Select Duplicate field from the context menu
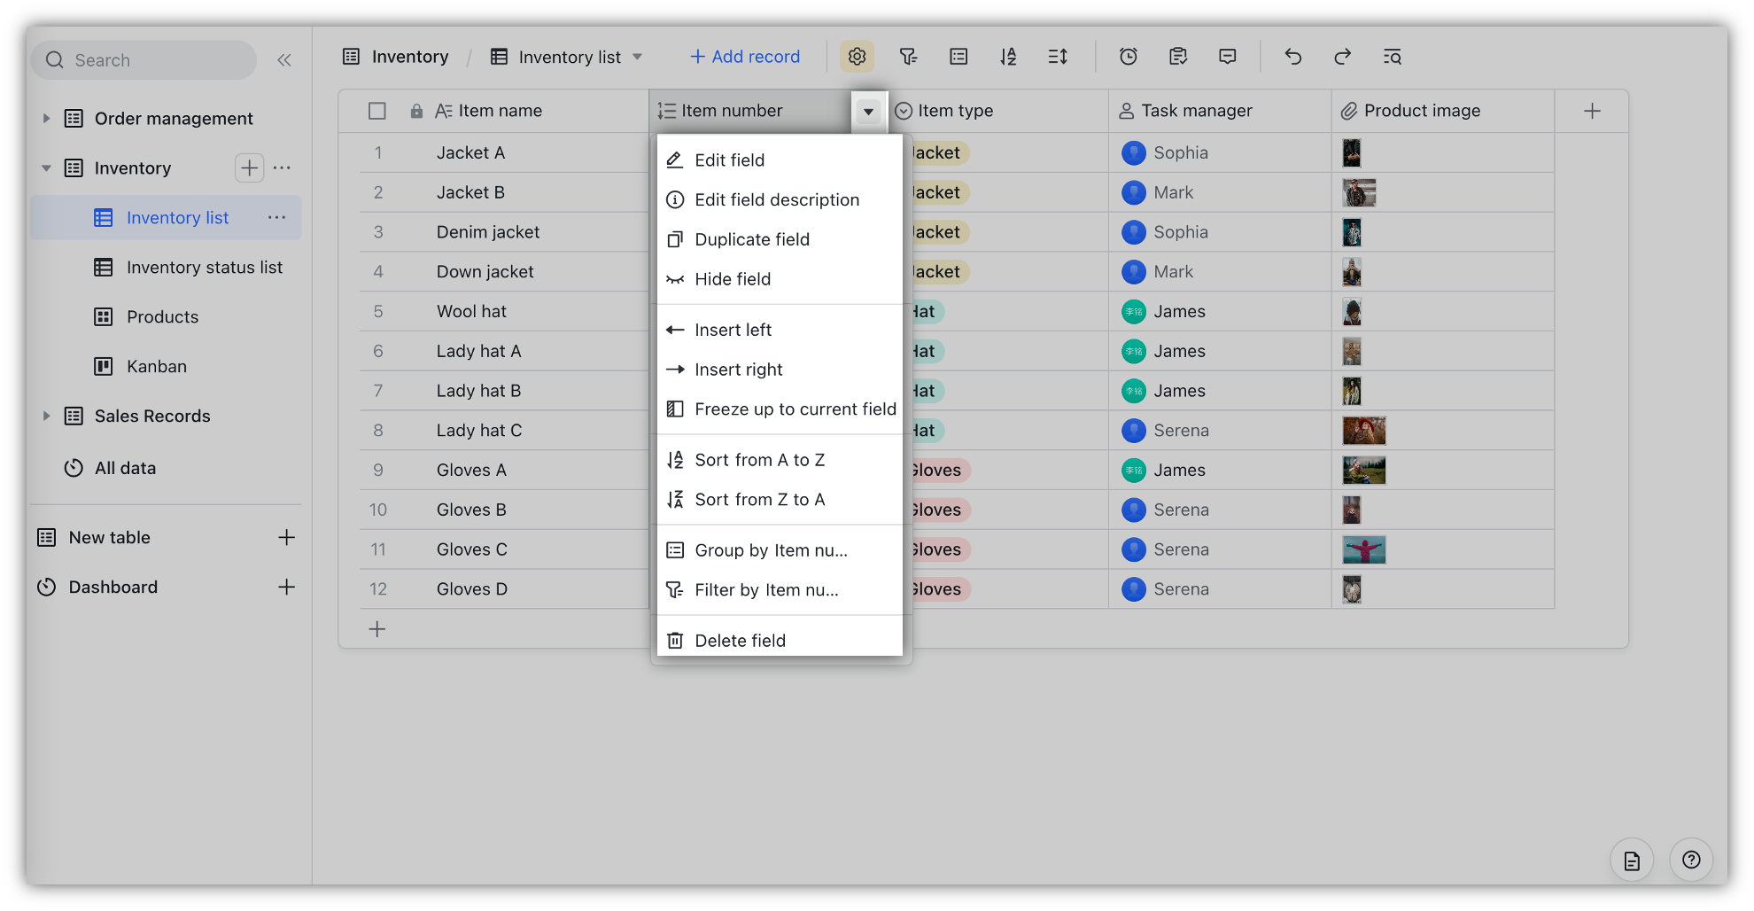This screenshot has width=1754, height=911. pos(752,239)
